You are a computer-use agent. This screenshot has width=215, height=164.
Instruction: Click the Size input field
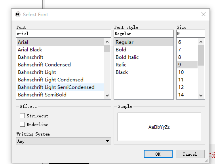pyautogui.click(x=190, y=34)
